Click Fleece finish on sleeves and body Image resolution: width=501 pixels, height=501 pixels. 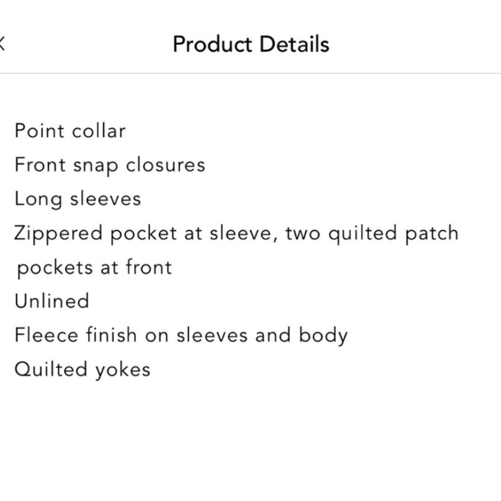pos(181,335)
